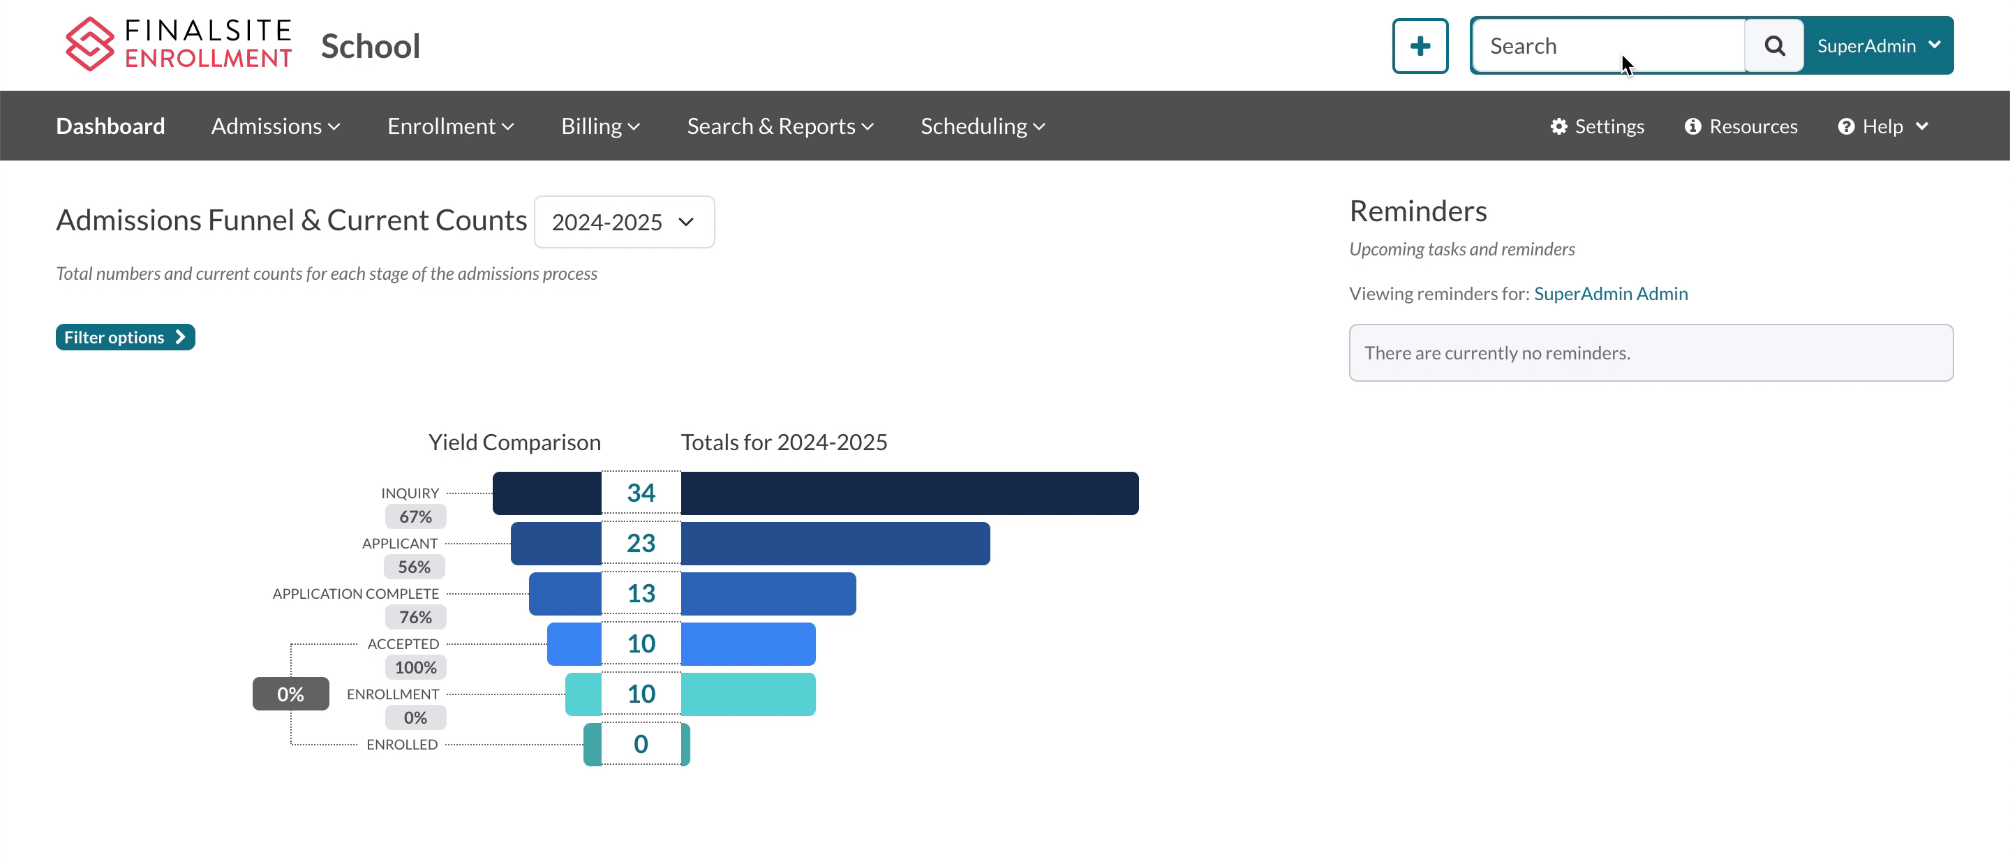Click the 0% overall yield badge

click(x=290, y=694)
